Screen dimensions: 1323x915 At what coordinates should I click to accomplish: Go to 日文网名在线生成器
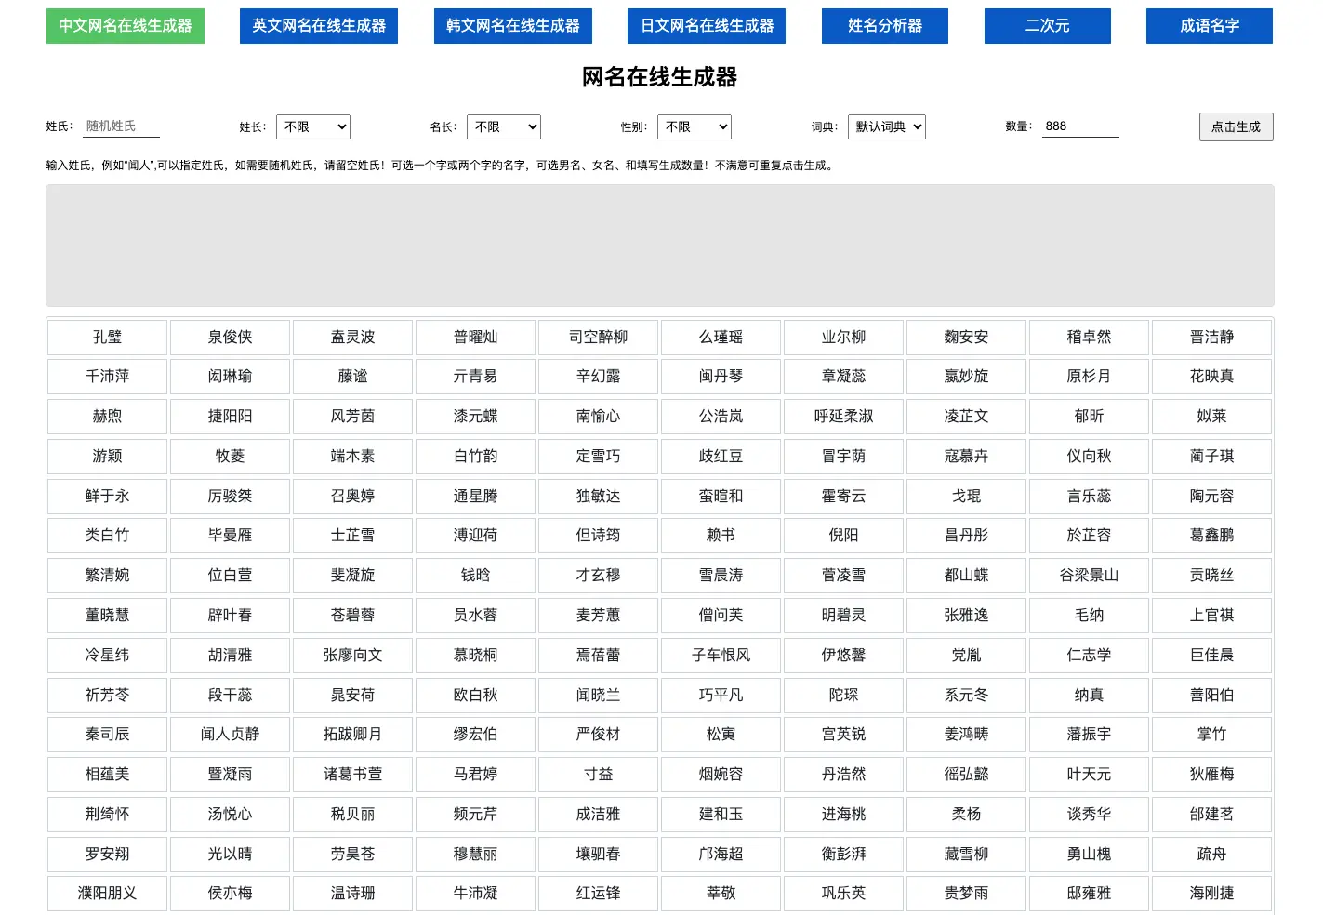pyautogui.click(x=707, y=26)
